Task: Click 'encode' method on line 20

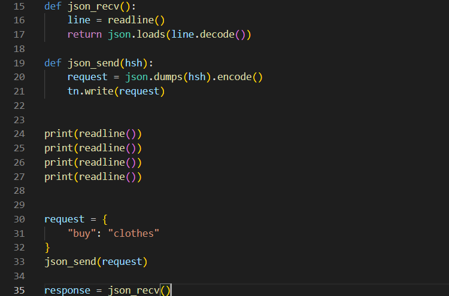Action: (234, 77)
